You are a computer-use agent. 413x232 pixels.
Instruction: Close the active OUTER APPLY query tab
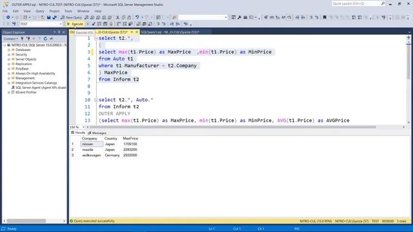coord(137,32)
